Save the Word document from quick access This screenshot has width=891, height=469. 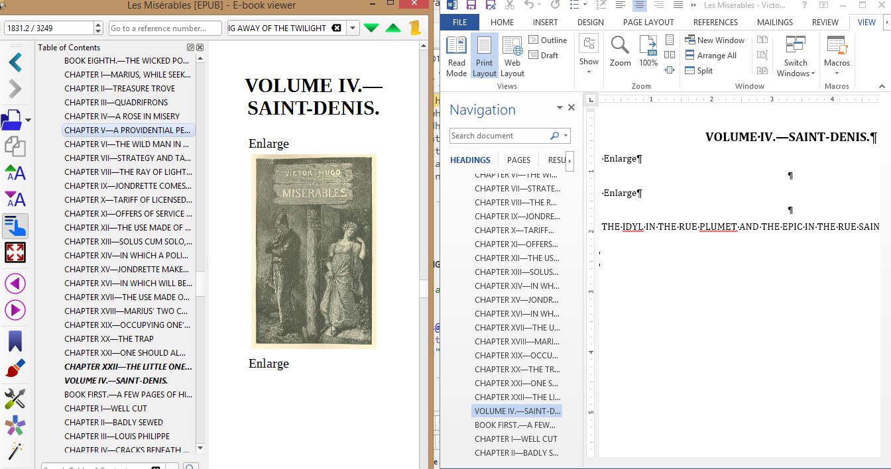(x=471, y=5)
